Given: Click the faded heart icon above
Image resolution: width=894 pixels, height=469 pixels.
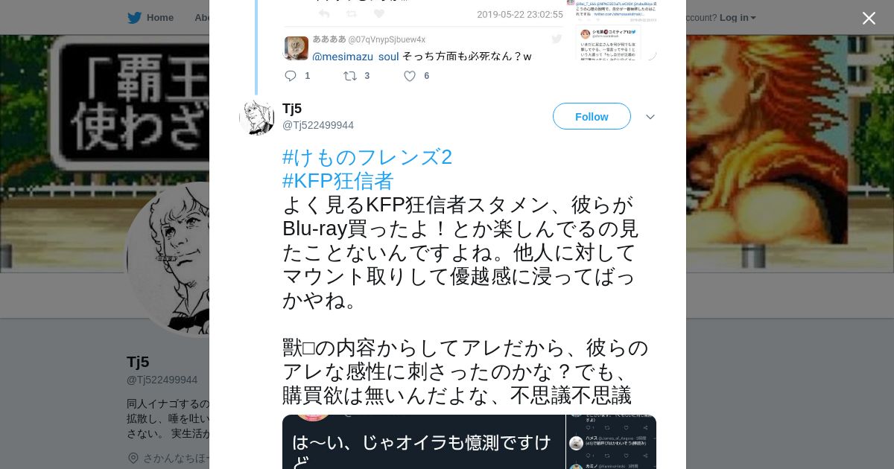Looking at the screenshot, I should 378,14.
